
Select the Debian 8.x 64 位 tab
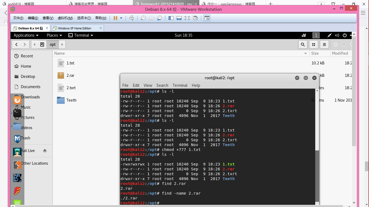coord(31,28)
